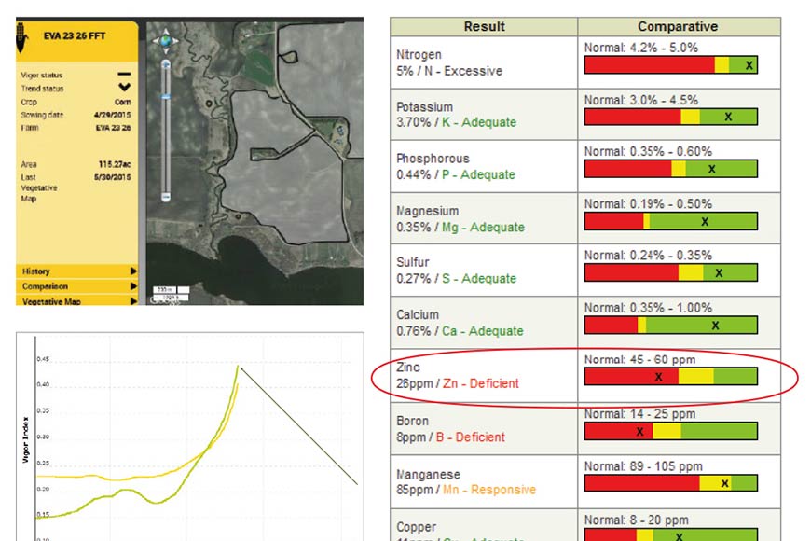Click the X marker on Zinc bar
Viewport: 811px width, 541px height.
coord(659,377)
